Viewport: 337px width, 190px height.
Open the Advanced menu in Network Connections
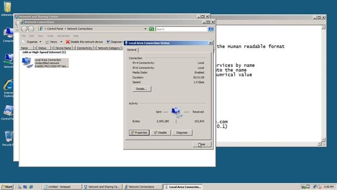(63, 36)
